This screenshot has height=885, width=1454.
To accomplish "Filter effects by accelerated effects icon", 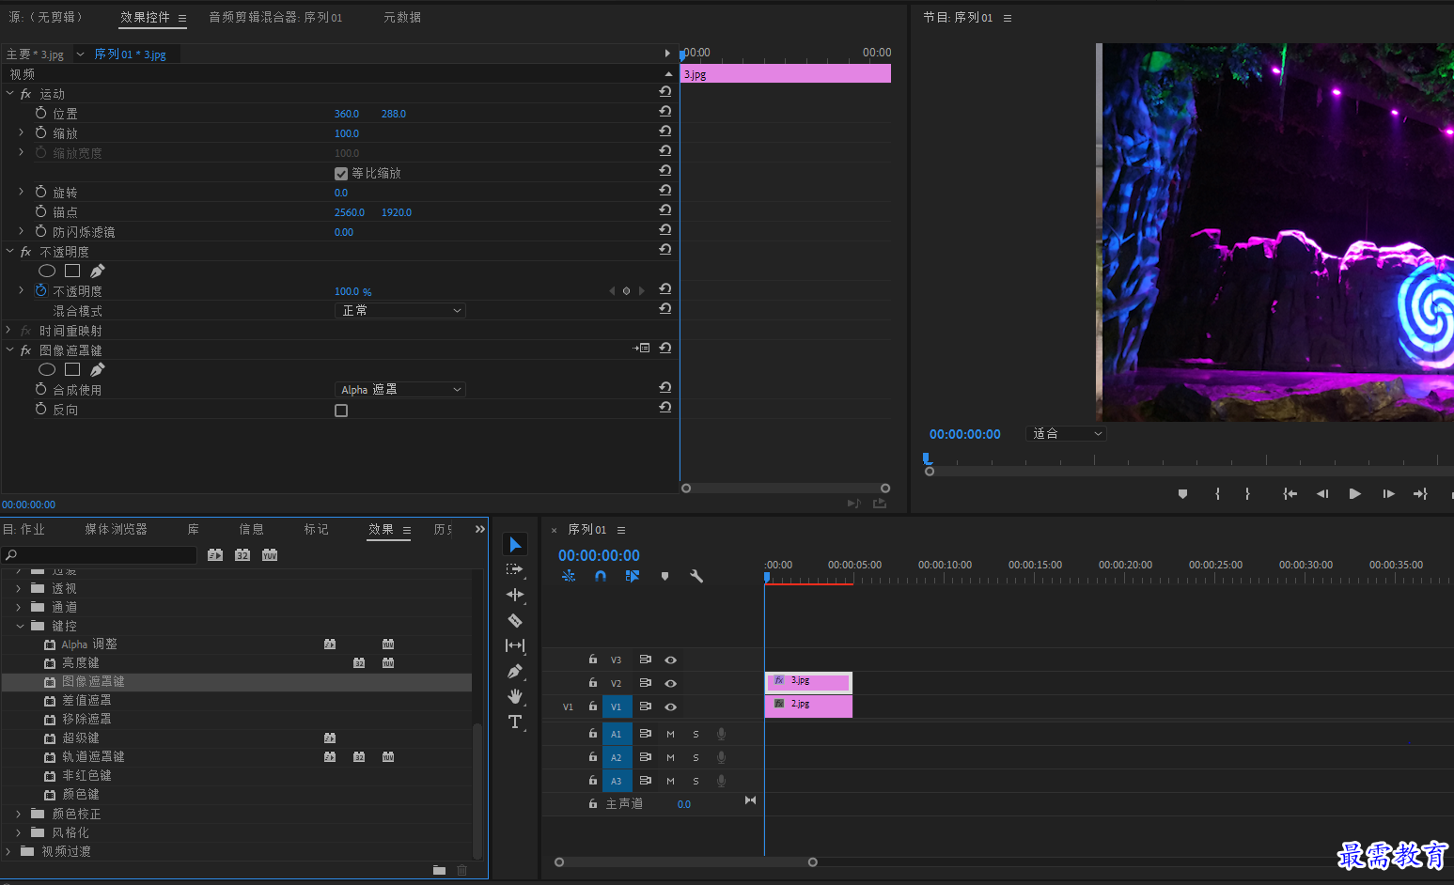I will tap(215, 555).
